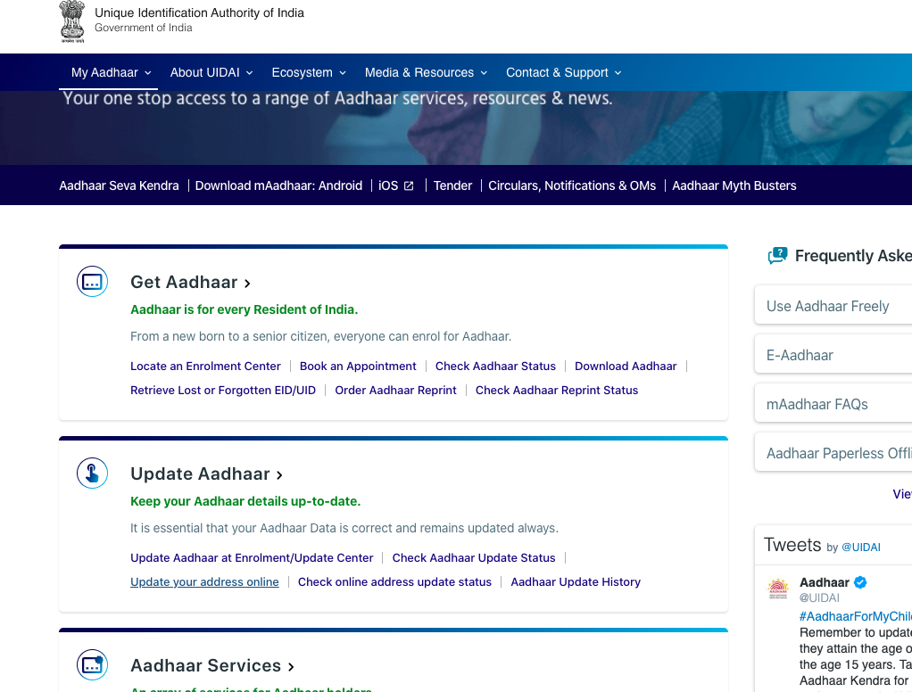Open the Contact & Support menu
This screenshot has height=692, width=912.
pyautogui.click(x=563, y=72)
